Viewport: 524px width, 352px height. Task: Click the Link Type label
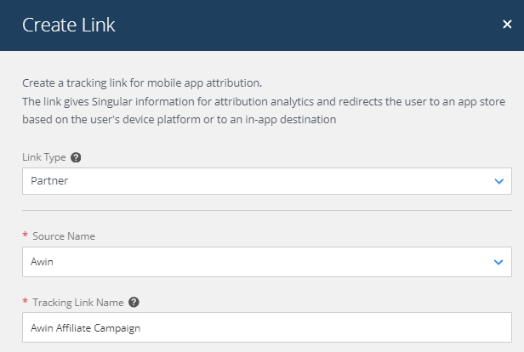click(44, 157)
